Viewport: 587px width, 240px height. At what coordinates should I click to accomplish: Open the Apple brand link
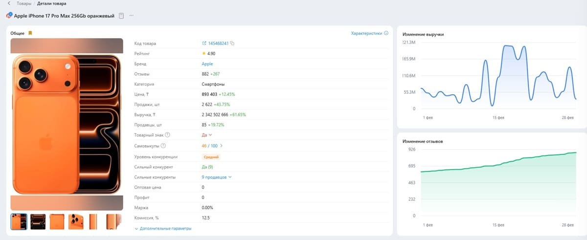[x=207, y=64]
